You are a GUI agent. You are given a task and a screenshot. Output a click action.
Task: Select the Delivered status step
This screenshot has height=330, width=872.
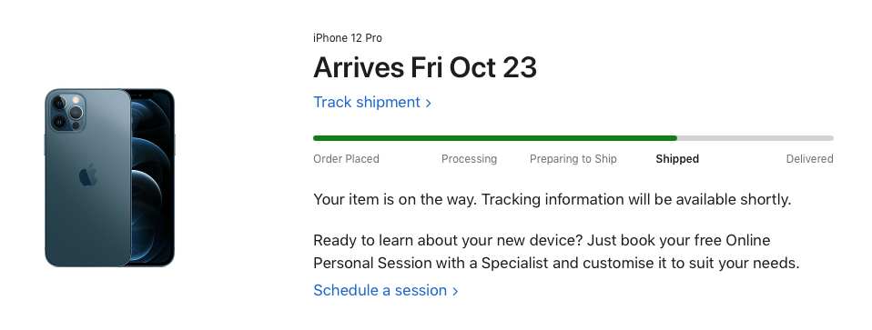(809, 159)
